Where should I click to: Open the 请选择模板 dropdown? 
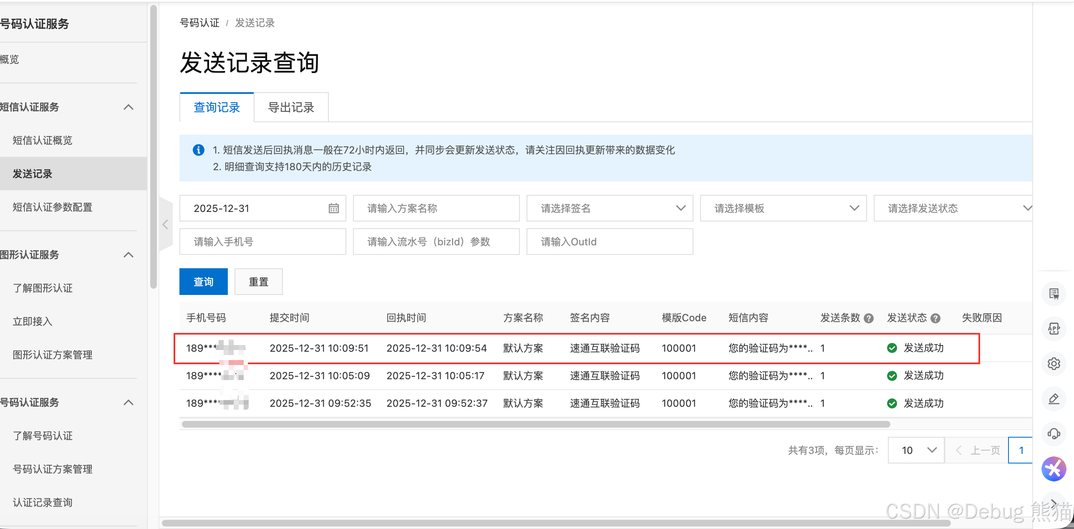(x=783, y=208)
